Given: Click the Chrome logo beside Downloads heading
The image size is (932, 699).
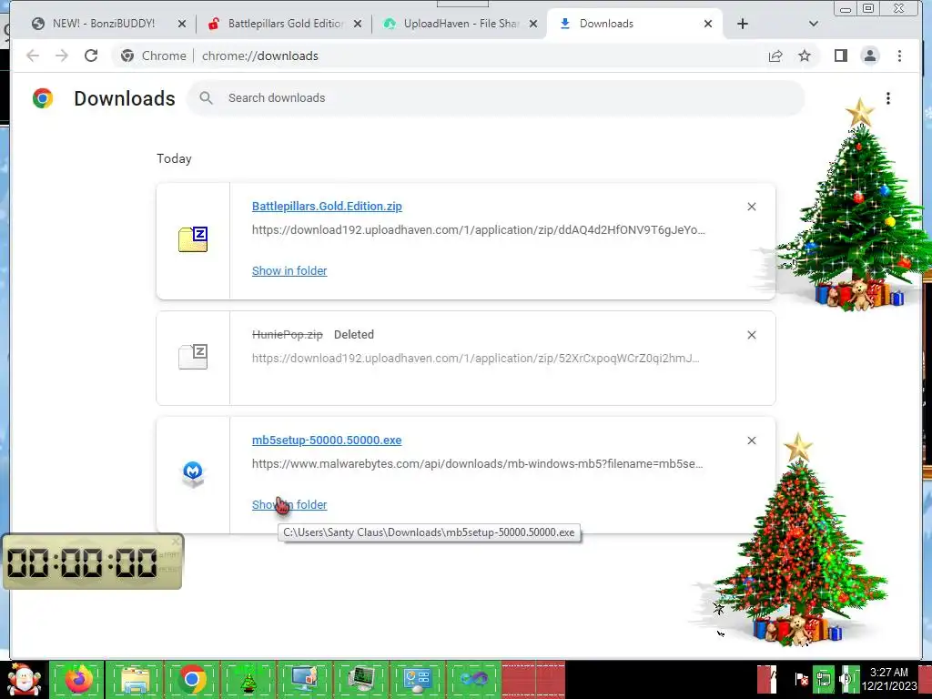Looking at the screenshot, I should [43, 98].
